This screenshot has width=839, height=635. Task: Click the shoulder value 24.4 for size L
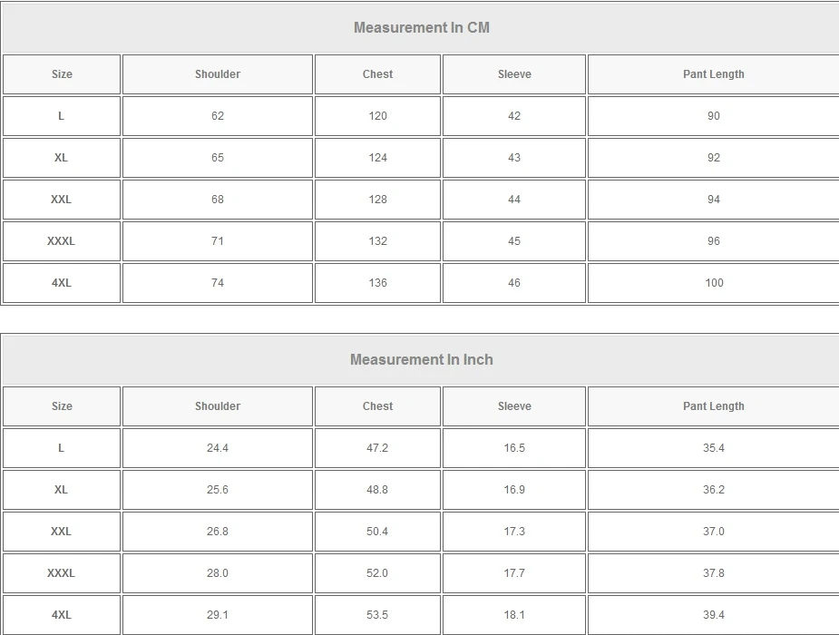(x=218, y=448)
